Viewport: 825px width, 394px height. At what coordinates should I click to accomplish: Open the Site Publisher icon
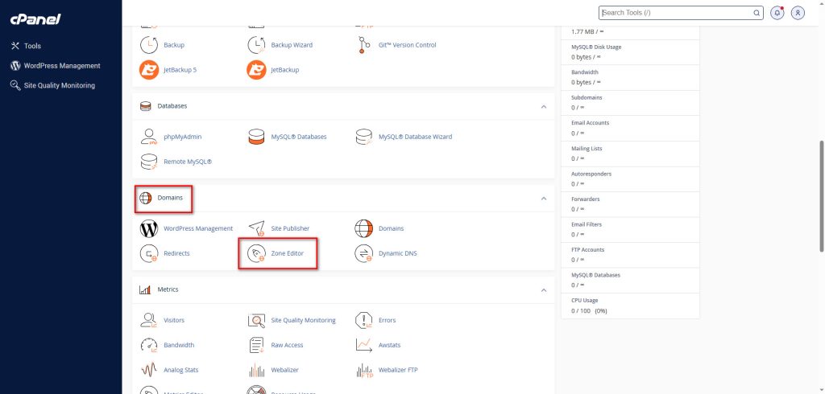(x=257, y=228)
